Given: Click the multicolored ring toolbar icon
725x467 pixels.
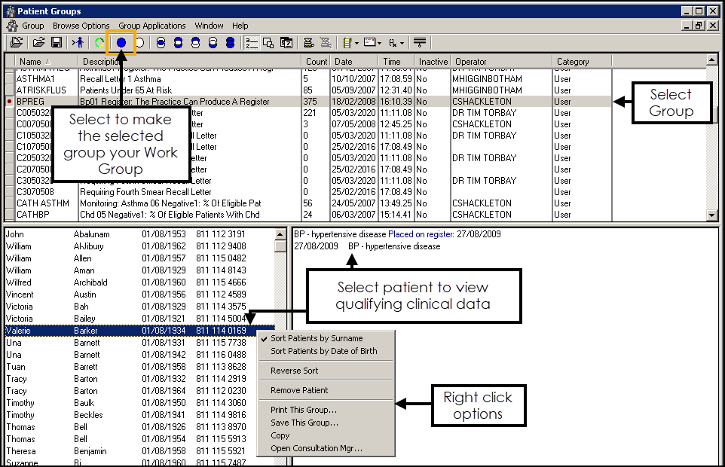Looking at the screenshot, I should [100, 43].
